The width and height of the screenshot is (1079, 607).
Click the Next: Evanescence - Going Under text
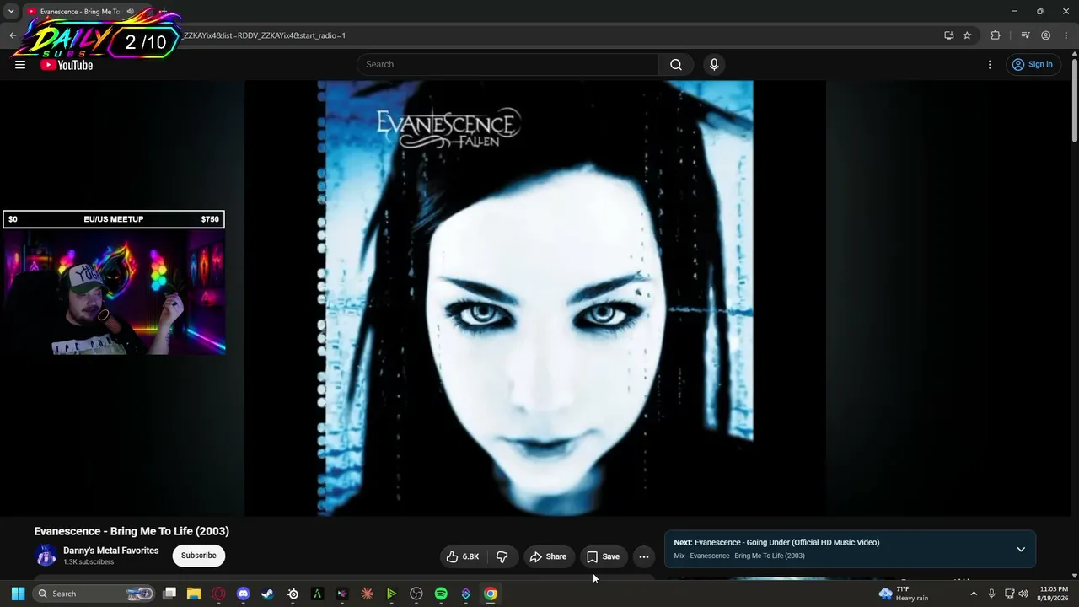coord(776,543)
